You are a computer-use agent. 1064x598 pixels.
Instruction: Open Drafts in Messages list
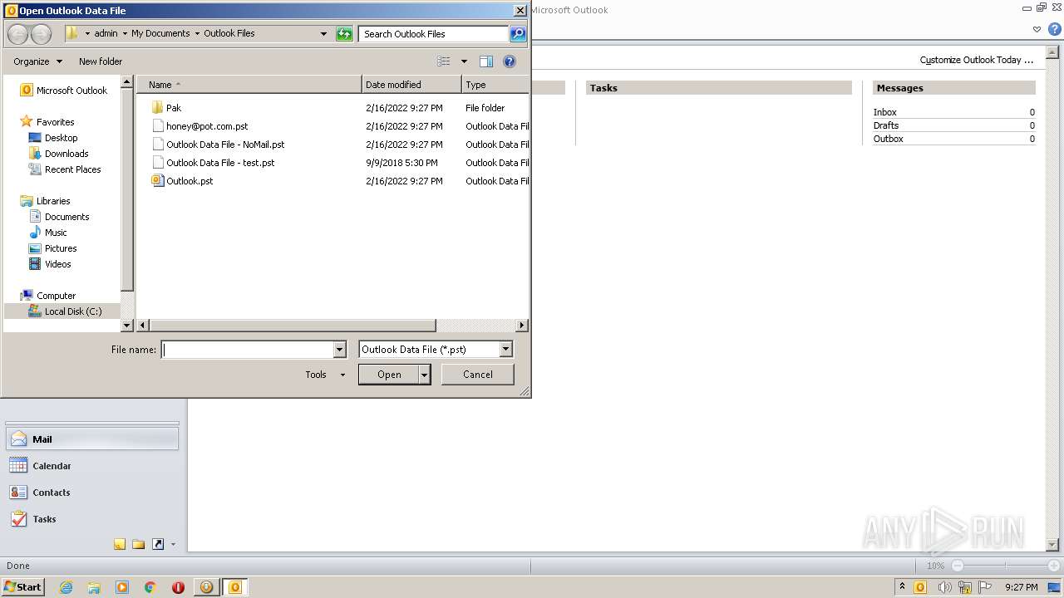pyautogui.click(x=885, y=125)
